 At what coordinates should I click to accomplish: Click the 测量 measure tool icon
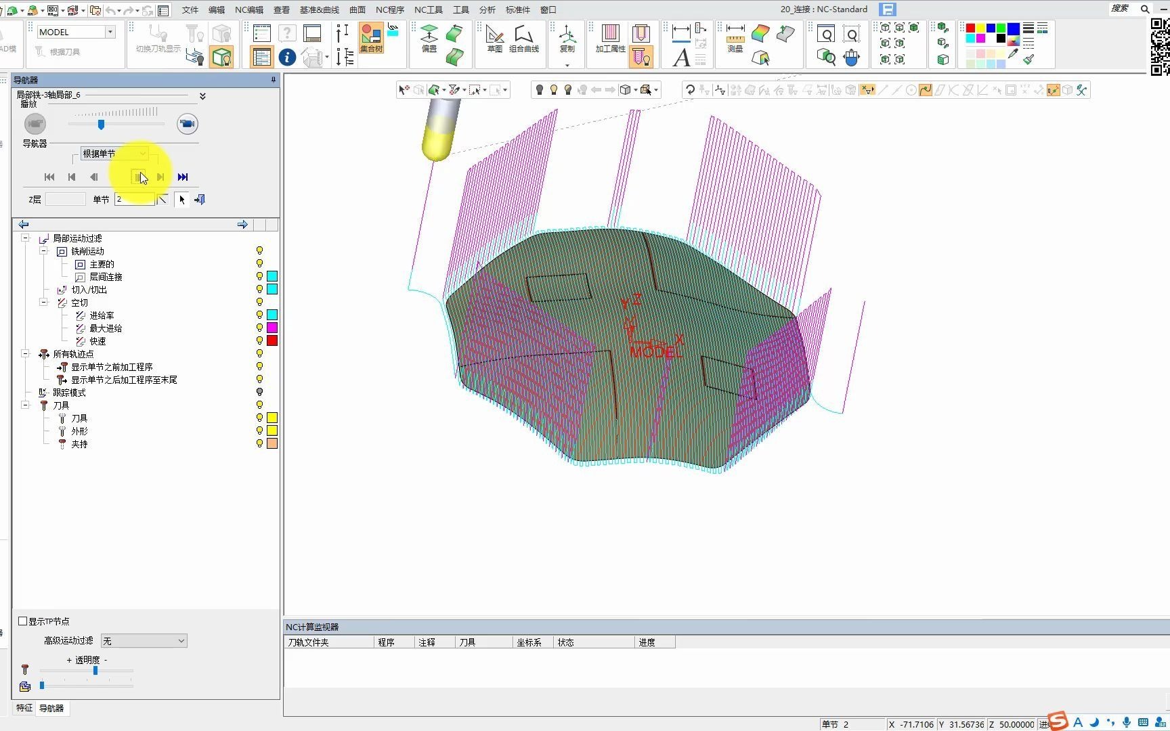tap(735, 37)
